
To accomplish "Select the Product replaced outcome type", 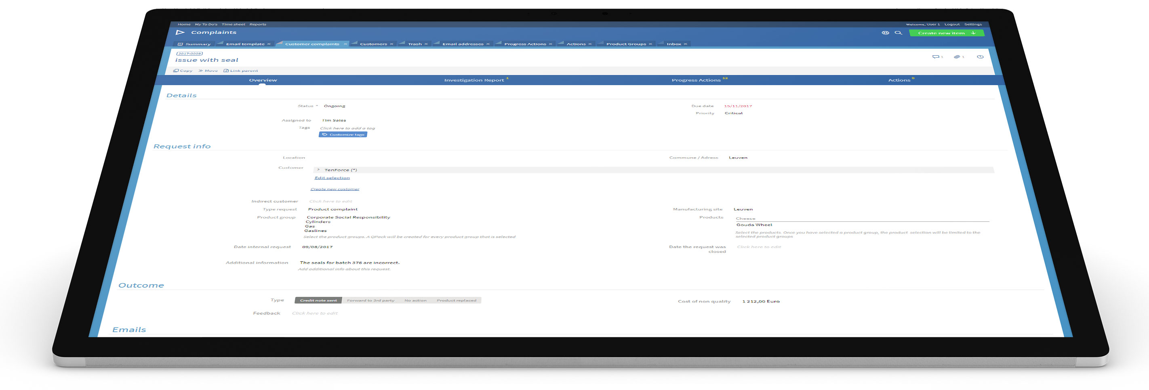I will (456, 300).
